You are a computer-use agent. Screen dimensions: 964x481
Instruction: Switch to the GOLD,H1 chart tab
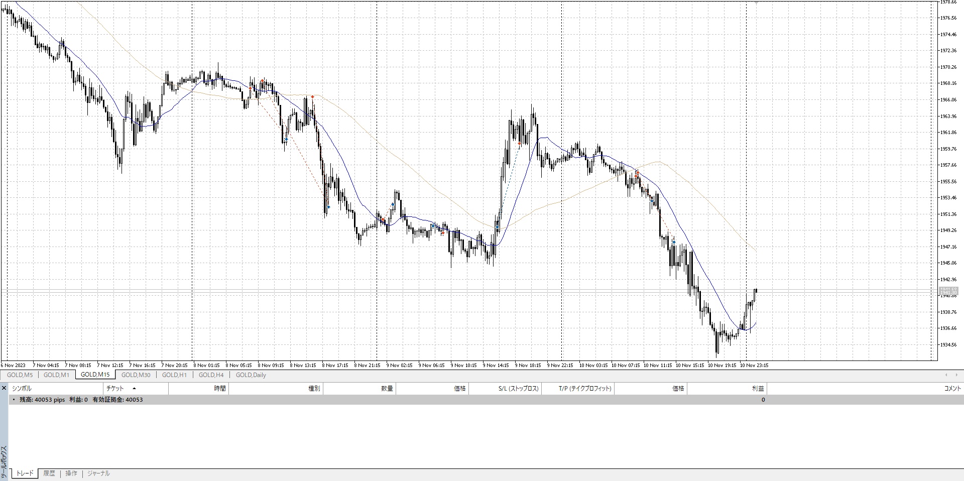coord(174,375)
